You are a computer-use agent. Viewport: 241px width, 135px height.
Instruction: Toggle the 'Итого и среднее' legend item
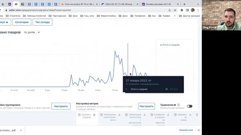tap(170, 45)
